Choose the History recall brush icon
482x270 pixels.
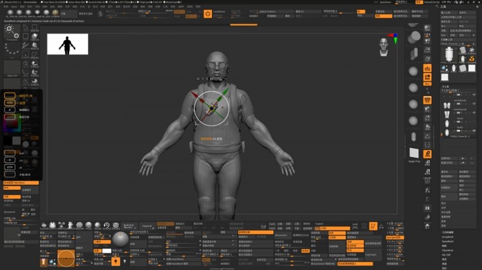107,226
